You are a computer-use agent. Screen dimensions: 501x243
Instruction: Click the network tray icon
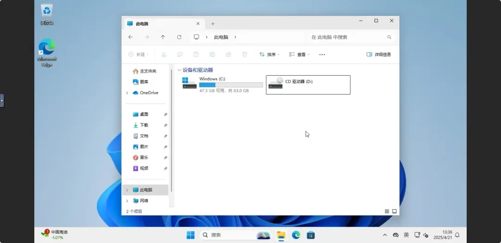pyautogui.click(x=417, y=235)
